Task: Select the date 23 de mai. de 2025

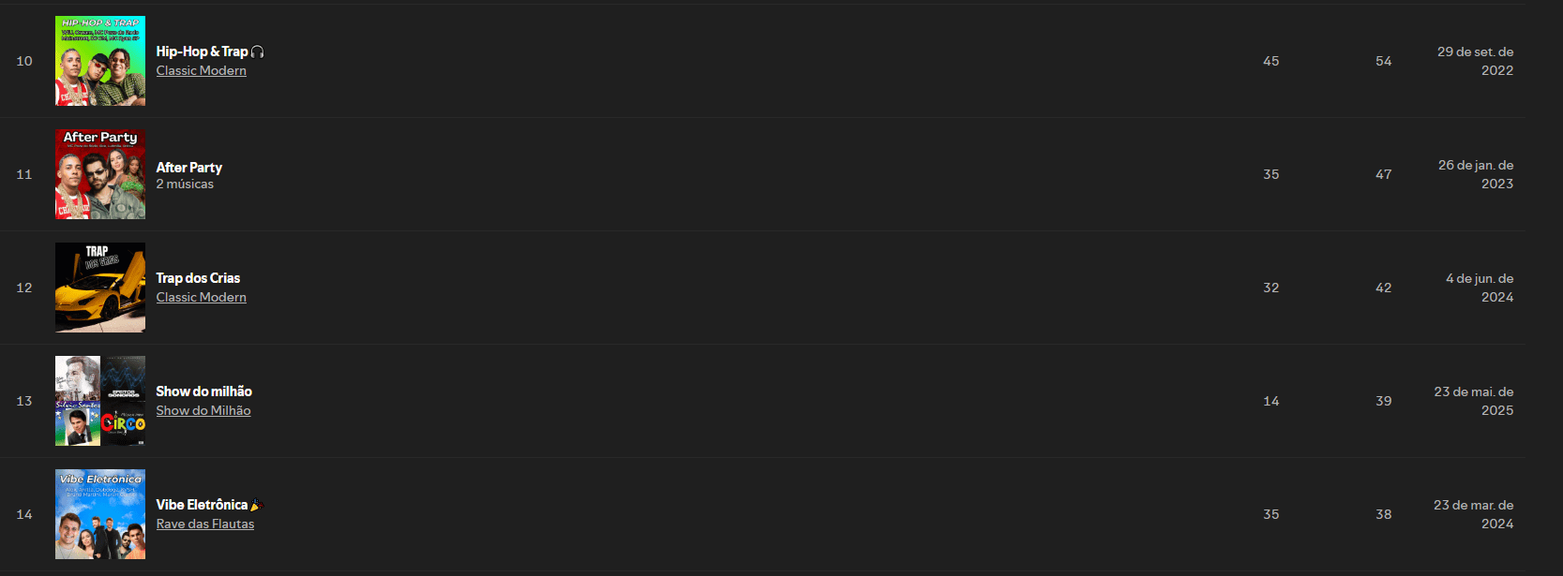Action: click(1474, 401)
